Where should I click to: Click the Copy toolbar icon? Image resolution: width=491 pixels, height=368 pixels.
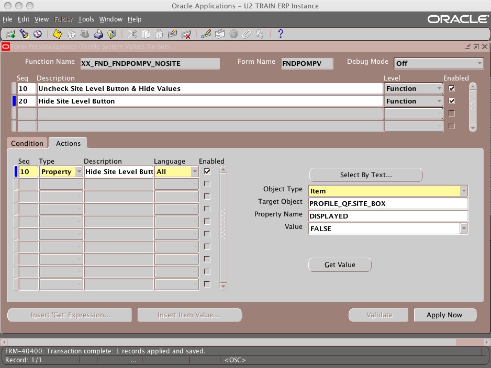(146, 34)
